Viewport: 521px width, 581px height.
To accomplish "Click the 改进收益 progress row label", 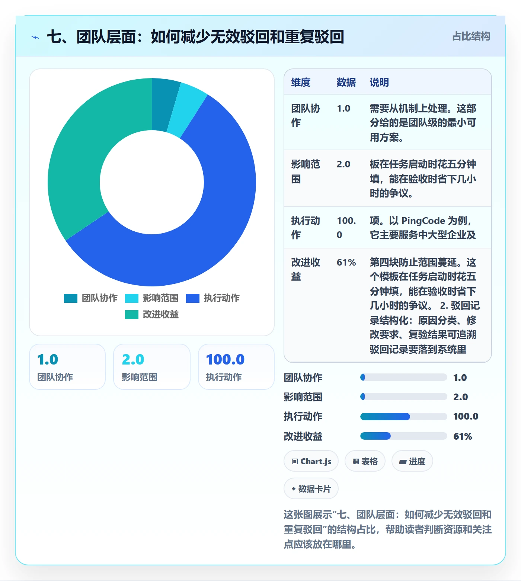I will (303, 436).
